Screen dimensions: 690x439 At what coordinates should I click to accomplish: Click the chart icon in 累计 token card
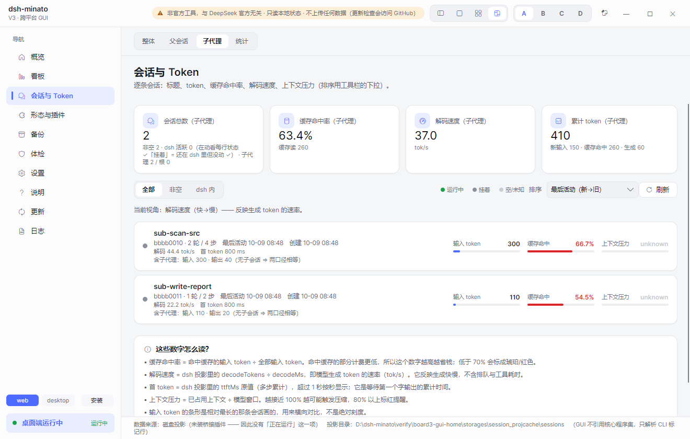(558, 121)
